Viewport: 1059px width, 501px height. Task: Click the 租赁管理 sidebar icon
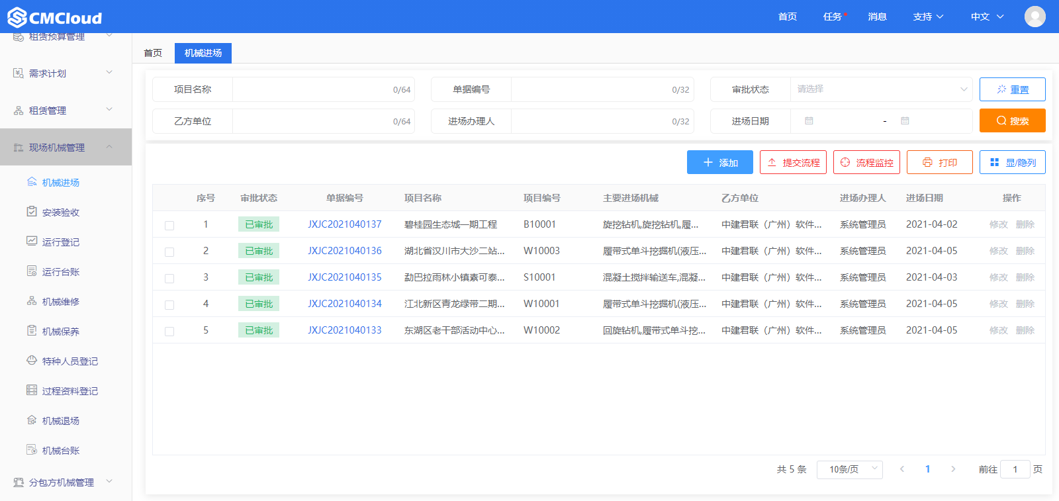(x=19, y=111)
